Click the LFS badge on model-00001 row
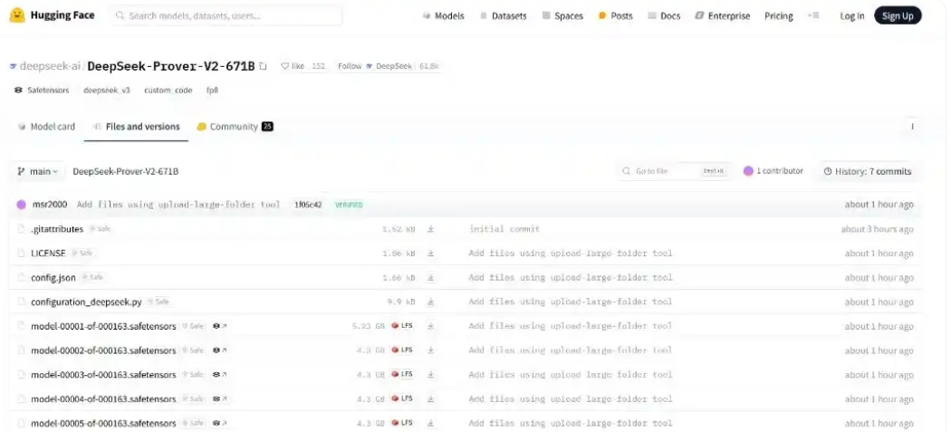Image resolution: width=951 pixels, height=432 pixels. pos(402,326)
